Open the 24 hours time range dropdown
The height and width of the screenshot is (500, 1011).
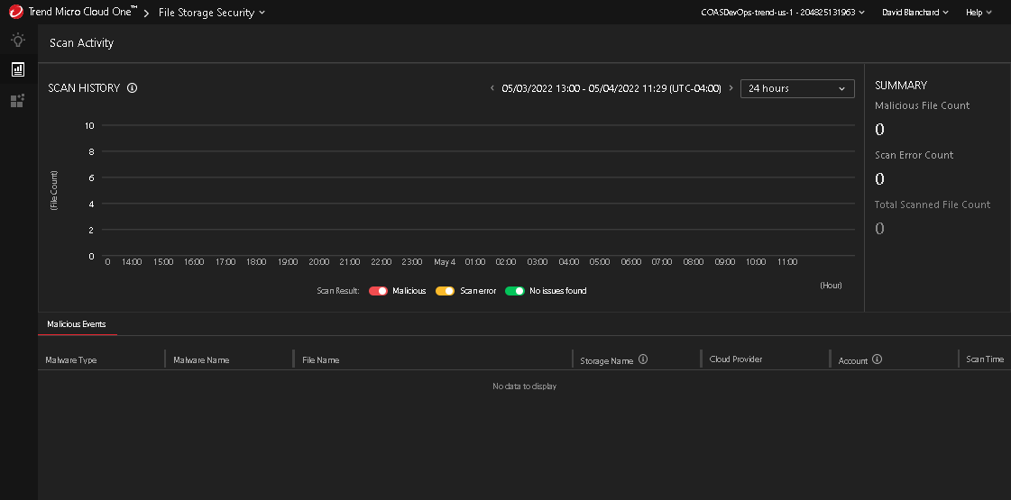(797, 88)
